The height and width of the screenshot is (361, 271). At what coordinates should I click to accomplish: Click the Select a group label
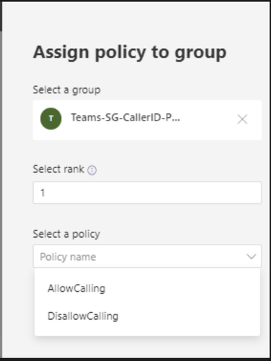coord(67,90)
